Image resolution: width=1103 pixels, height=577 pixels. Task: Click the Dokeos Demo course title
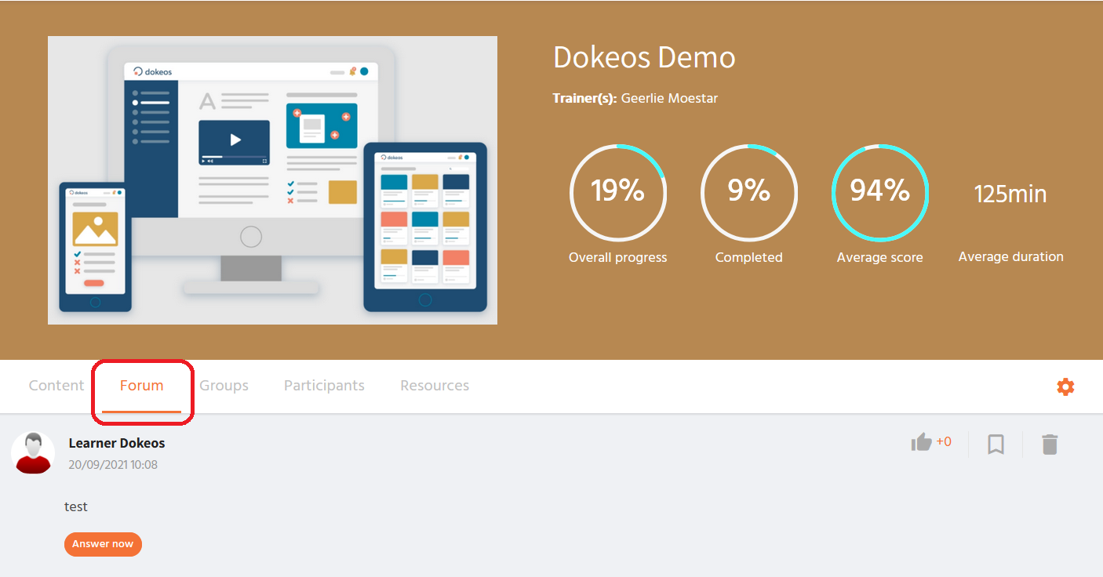point(644,57)
